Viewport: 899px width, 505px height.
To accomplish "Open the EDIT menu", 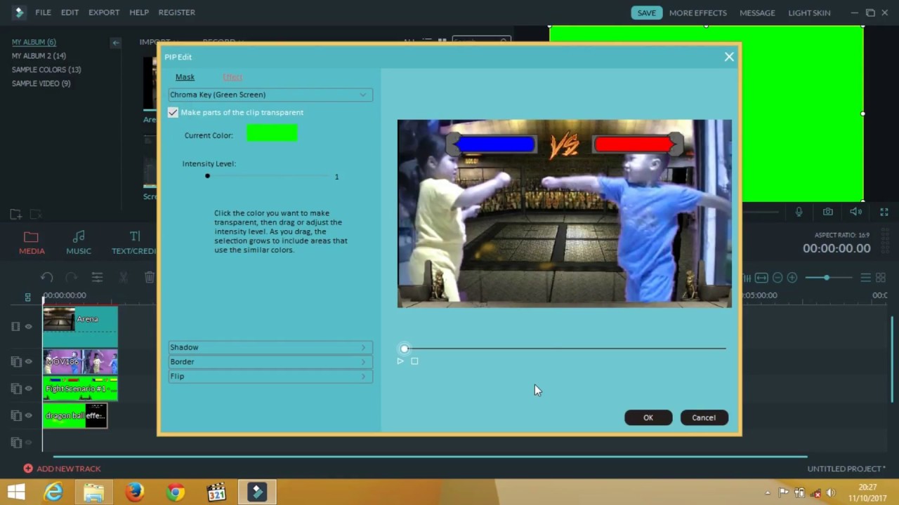I will pos(70,13).
